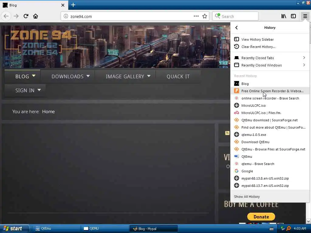Open Blog history entry
311x233 pixels.
270,84
